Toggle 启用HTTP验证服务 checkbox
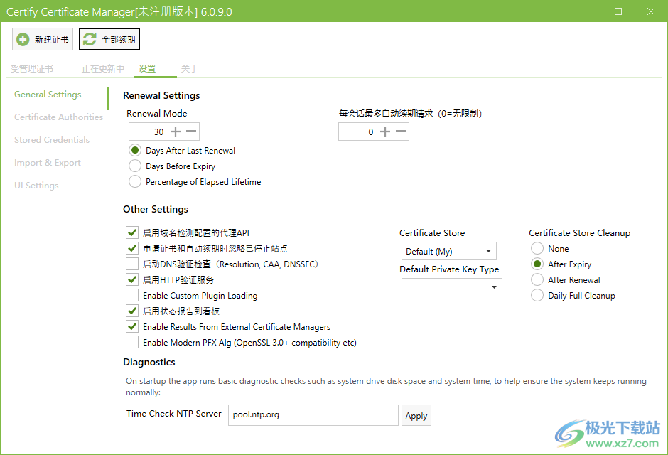The height and width of the screenshot is (455, 668). pyautogui.click(x=132, y=280)
